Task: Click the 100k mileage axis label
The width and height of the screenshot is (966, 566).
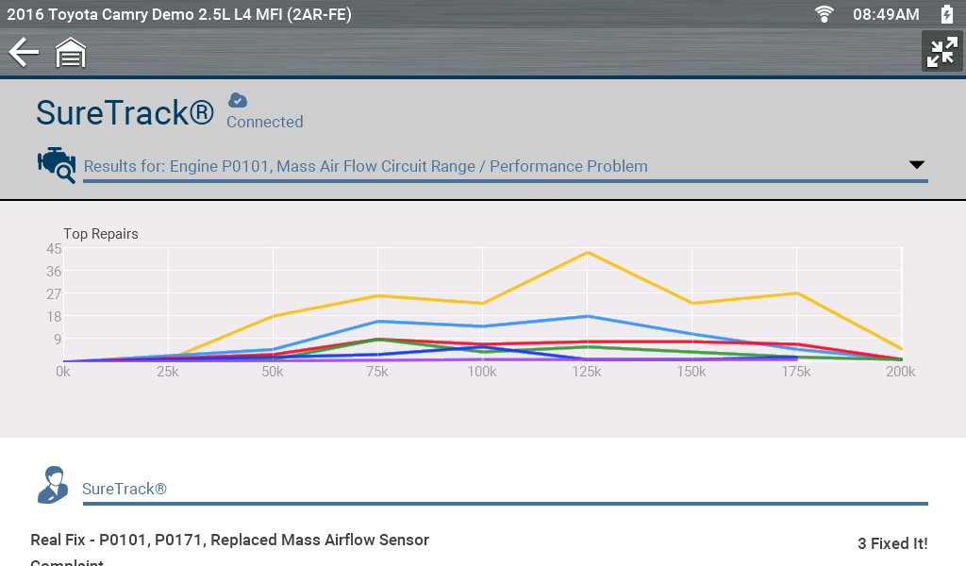Action: click(481, 372)
